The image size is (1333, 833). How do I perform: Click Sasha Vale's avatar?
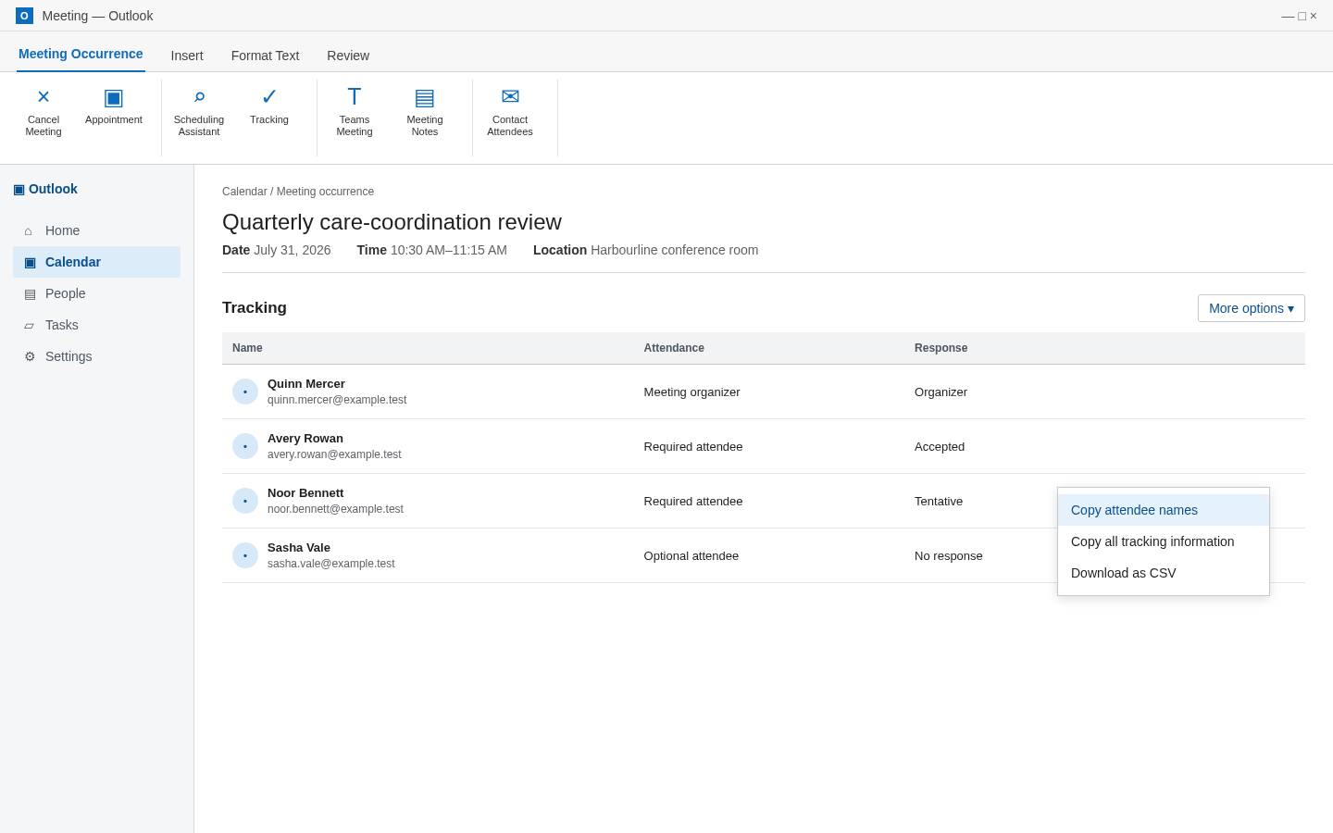click(245, 555)
